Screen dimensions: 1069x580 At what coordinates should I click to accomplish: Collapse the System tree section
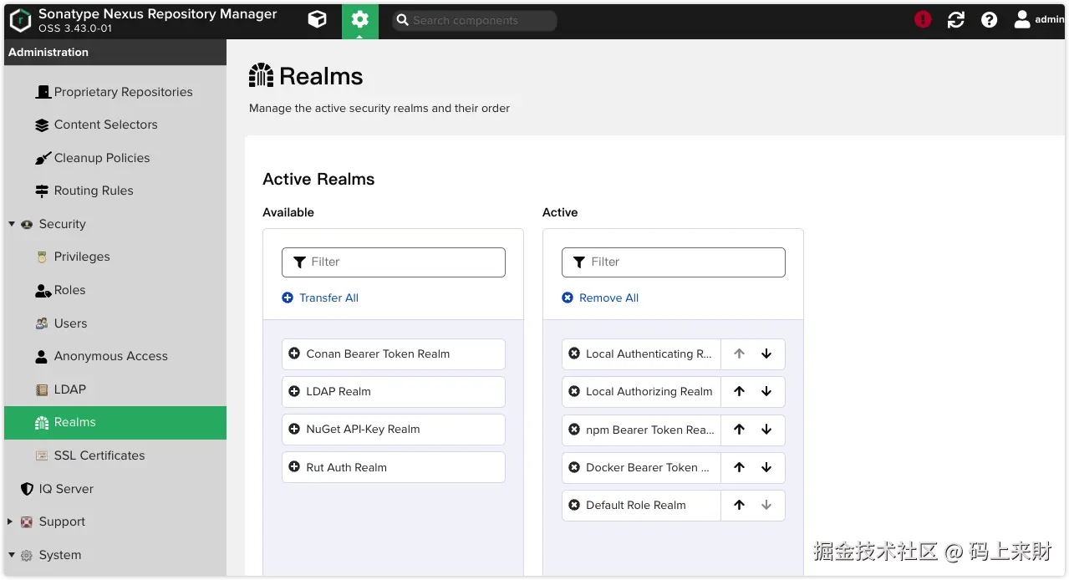click(x=12, y=555)
